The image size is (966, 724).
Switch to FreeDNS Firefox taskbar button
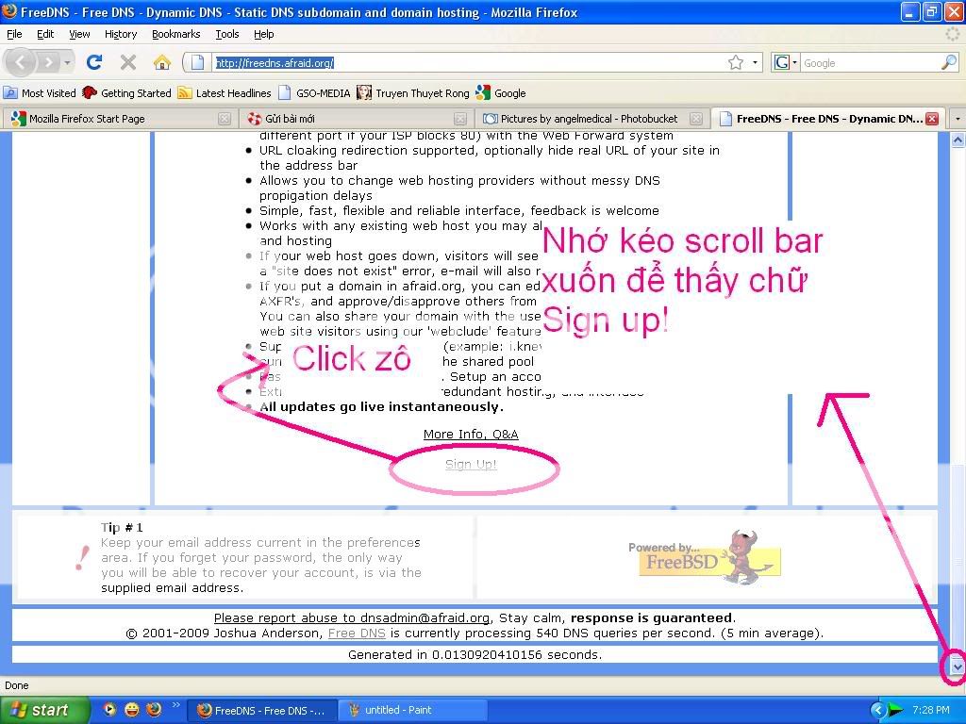click(262, 711)
